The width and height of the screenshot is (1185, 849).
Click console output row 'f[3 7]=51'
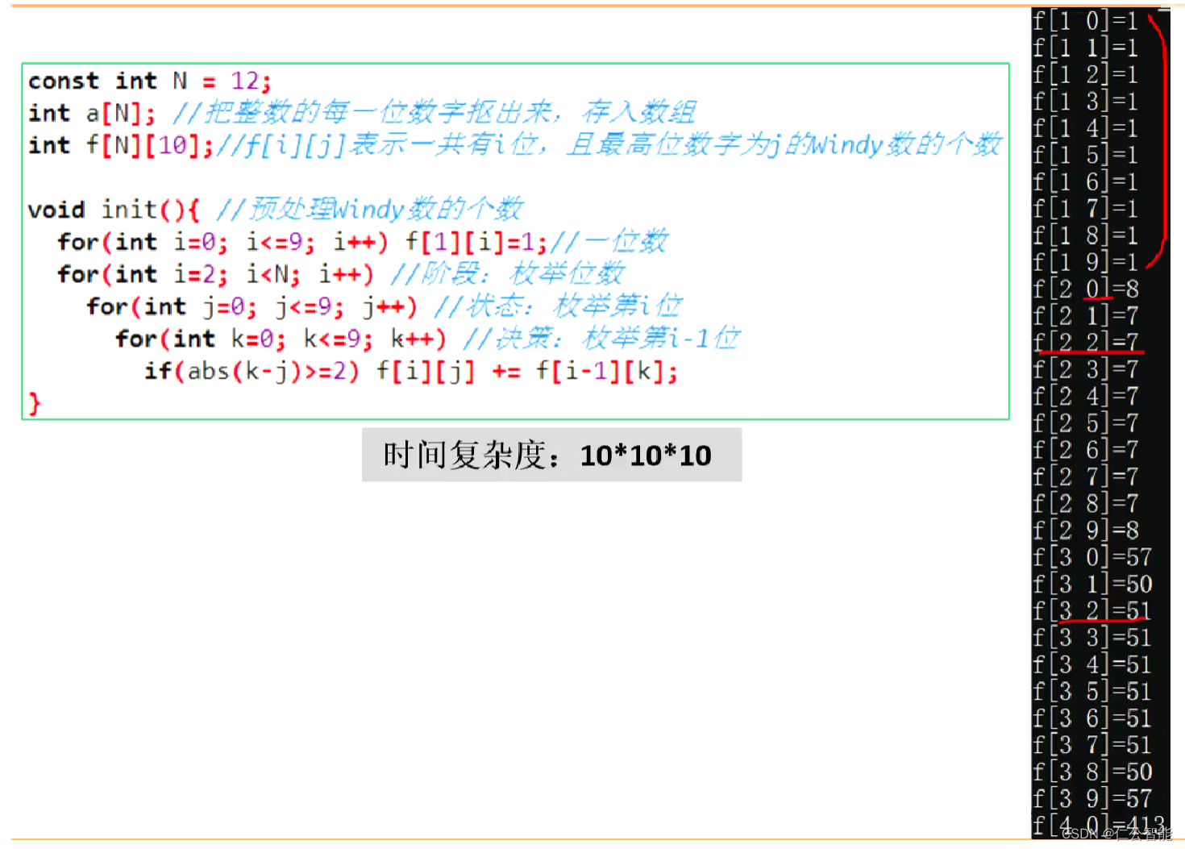(x=1092, y=745)
